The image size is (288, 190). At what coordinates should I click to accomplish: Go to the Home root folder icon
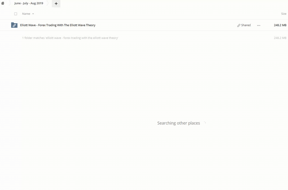pyautogui.click(x=3, y=3)
